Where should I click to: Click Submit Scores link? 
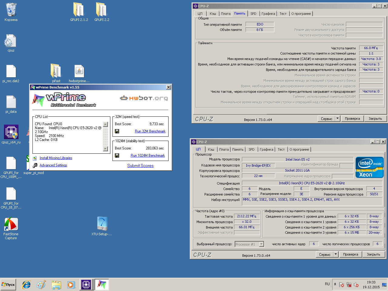[140, 166]
